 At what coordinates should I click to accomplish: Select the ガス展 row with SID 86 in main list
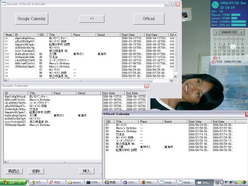point(89,54)
